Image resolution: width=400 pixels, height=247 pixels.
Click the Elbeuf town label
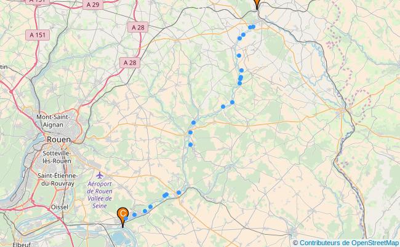22,244
